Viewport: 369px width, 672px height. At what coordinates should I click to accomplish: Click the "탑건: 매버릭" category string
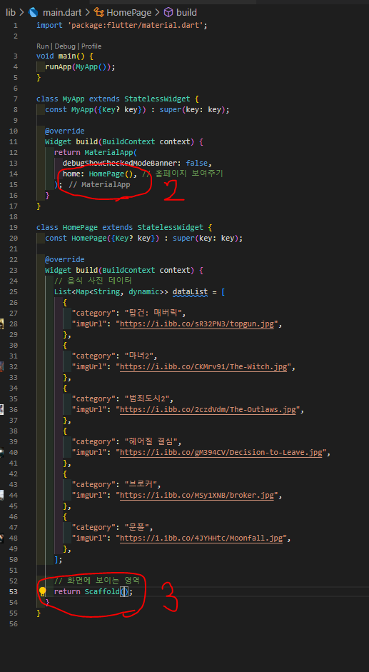(x=154, y=313)
